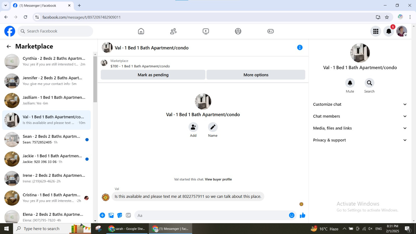Open Windows Start menu
Screen dimensions: 416x234
6,229
